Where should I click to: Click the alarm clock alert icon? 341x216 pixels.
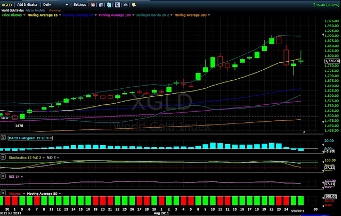coord(93,5)
